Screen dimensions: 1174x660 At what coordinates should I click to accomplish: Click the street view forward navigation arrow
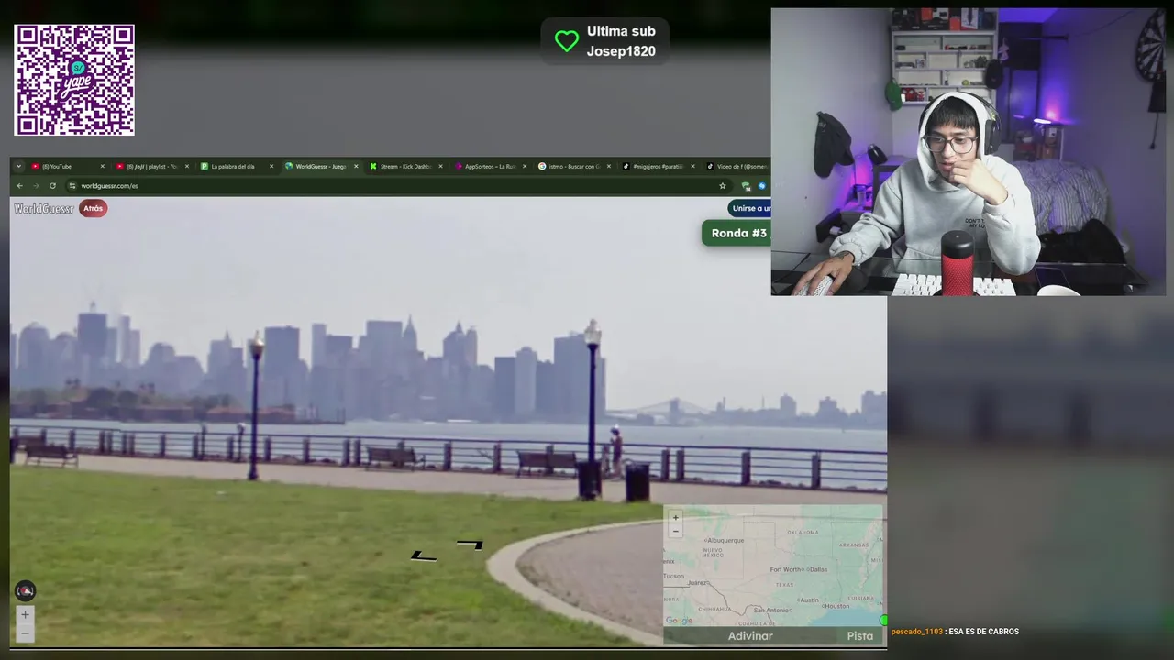[471, 544]
